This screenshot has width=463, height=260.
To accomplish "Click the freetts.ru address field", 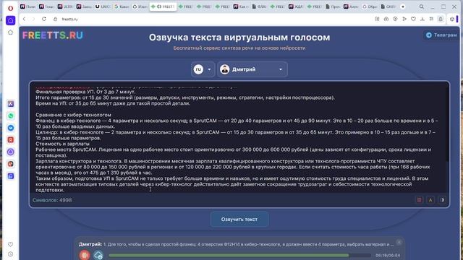I will tap(69, 19).
